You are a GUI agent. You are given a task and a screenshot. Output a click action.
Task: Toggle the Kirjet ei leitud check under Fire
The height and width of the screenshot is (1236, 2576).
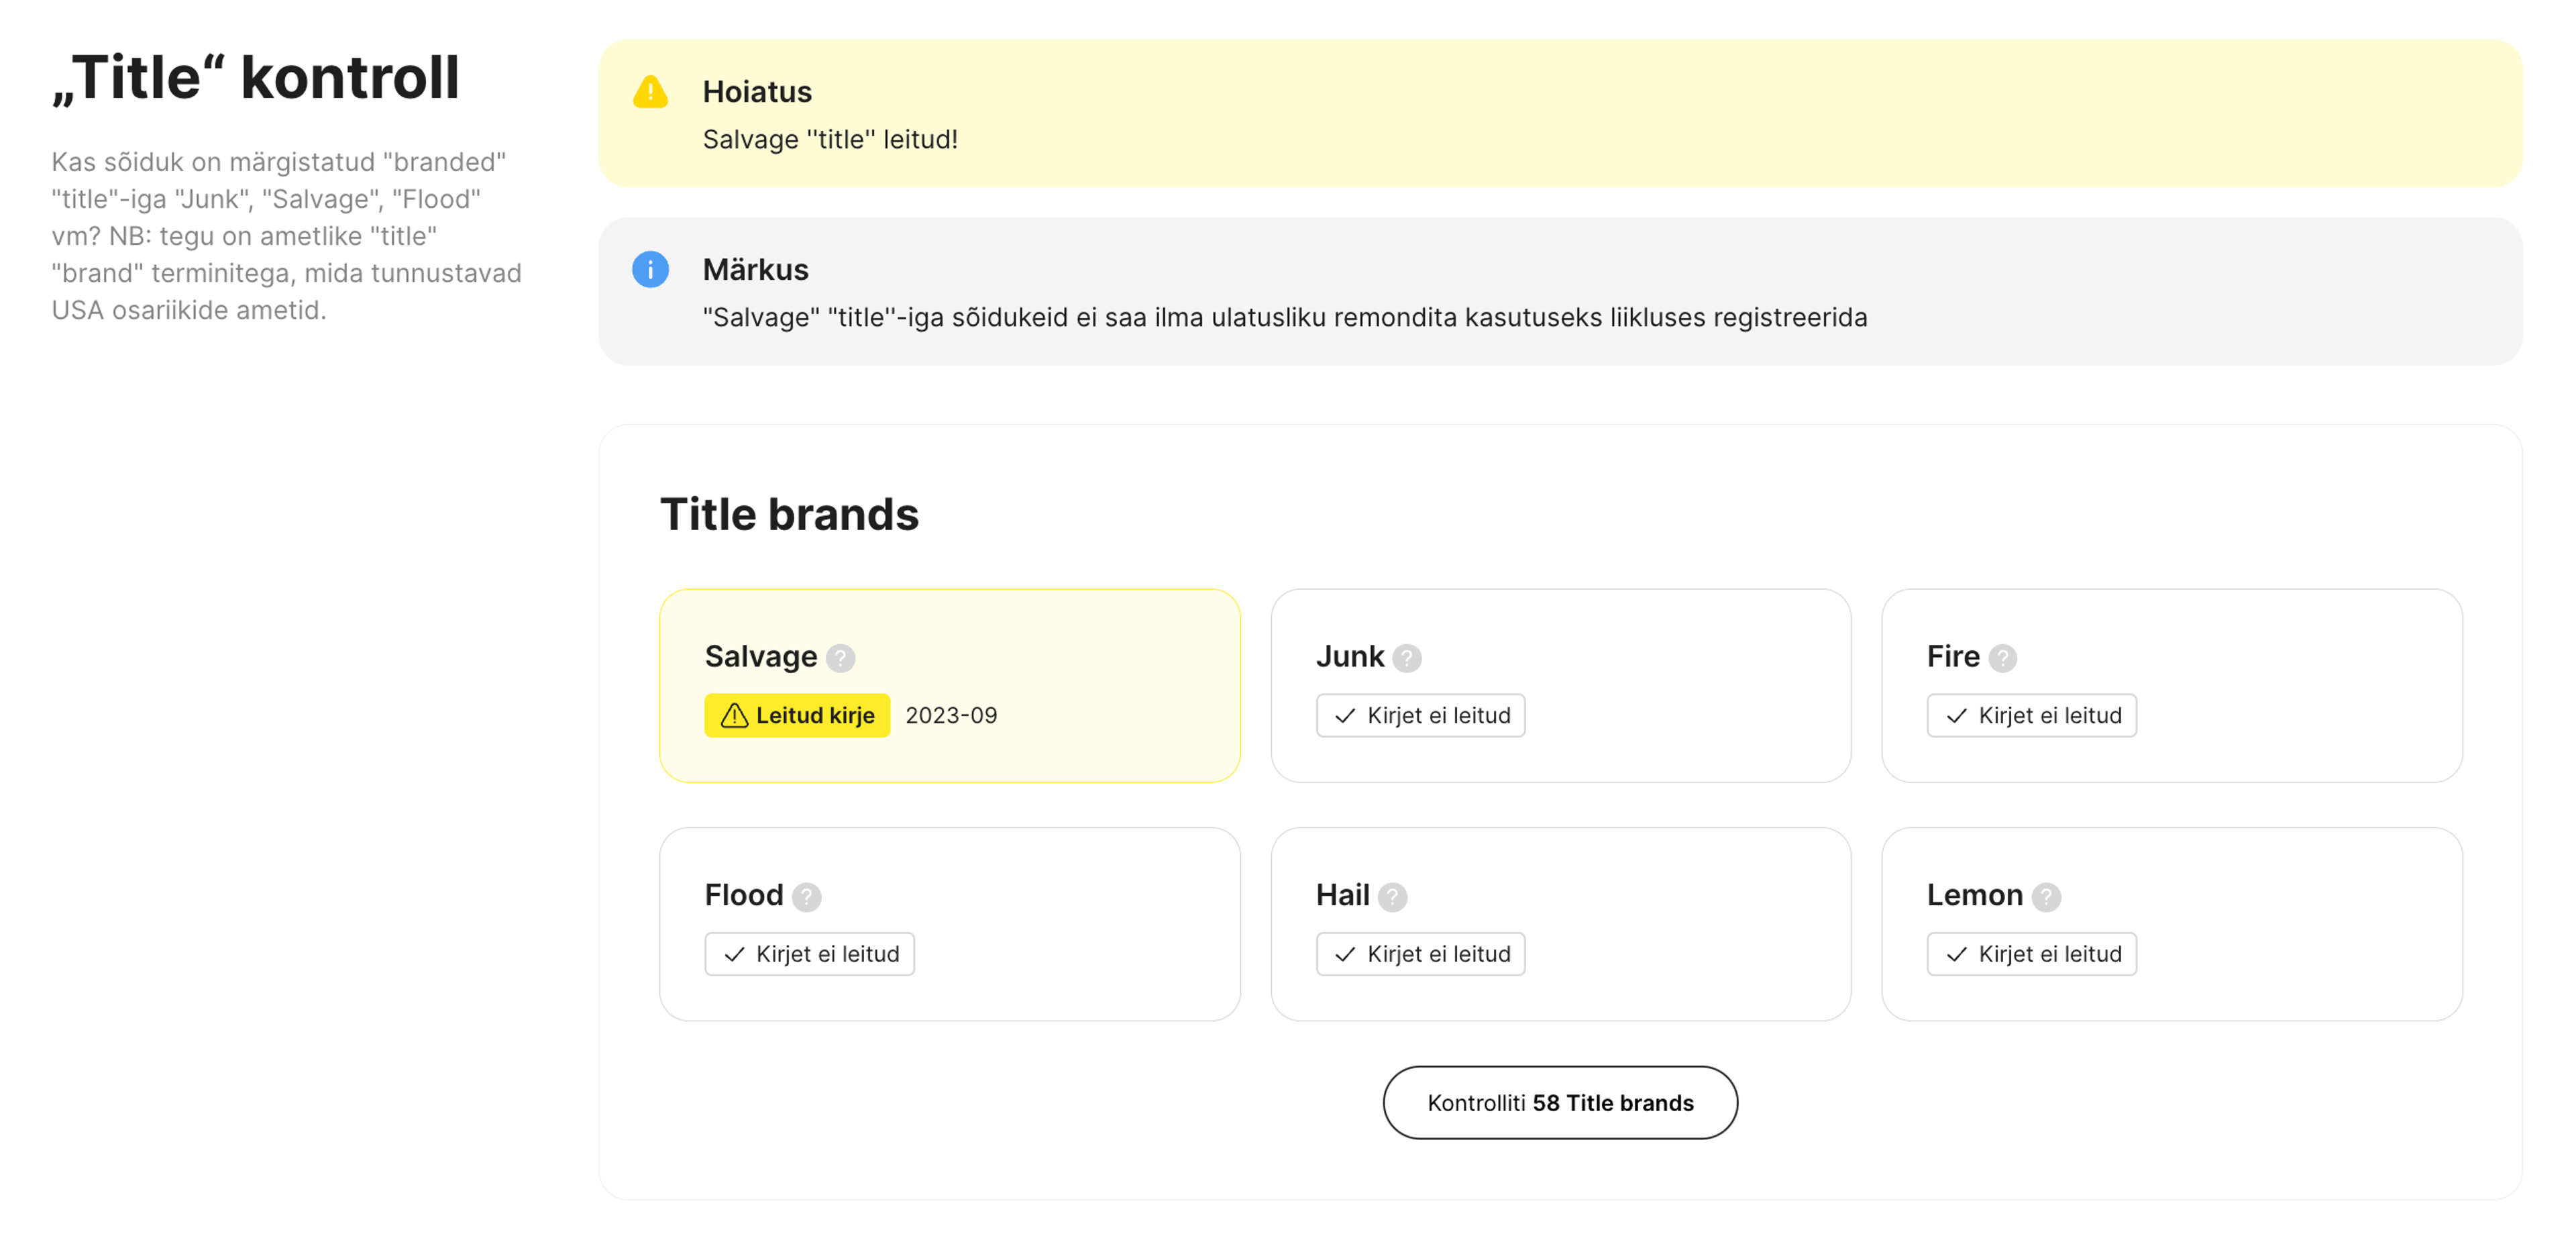(2031, 715)
